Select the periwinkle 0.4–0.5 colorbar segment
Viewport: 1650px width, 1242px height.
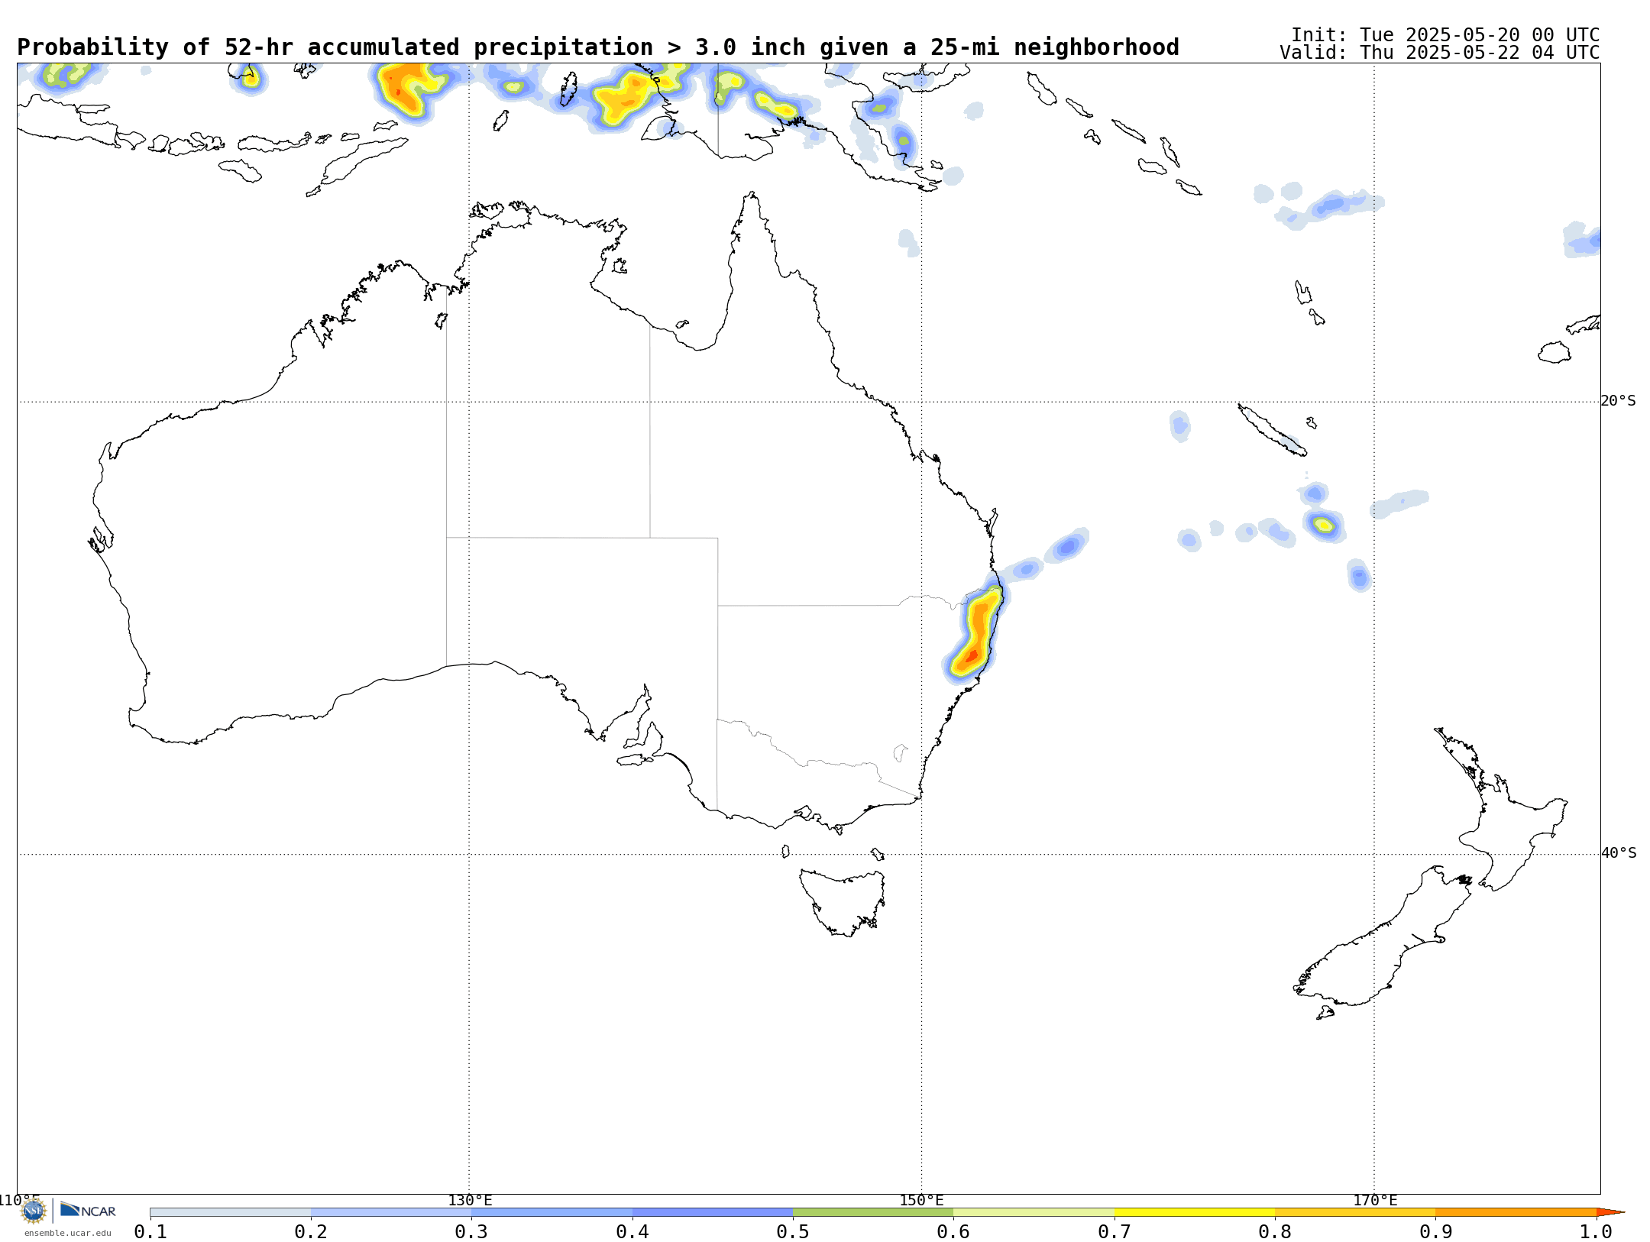click(x=713, y=1212)
